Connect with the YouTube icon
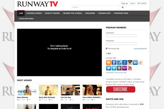Viewport: 164px width, 109px height. pyautogui.click(x=130, y=68)
